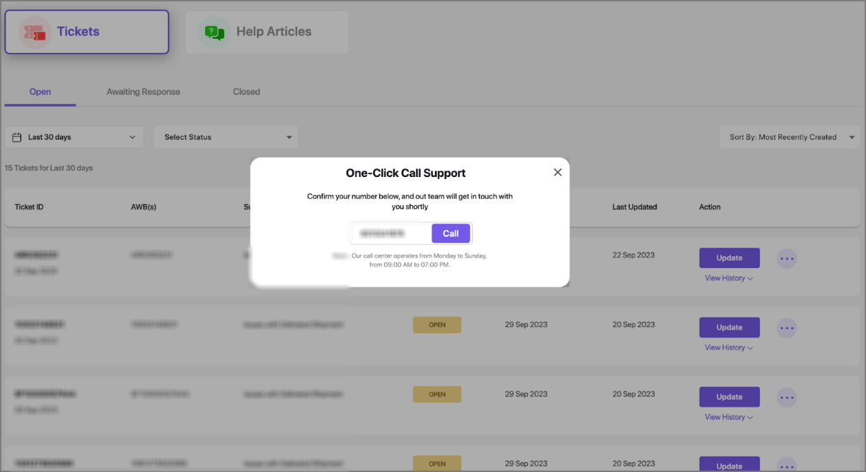Open the Select Status dropdown
Viewport: 866px width, 472px height.
click(226, 137)
